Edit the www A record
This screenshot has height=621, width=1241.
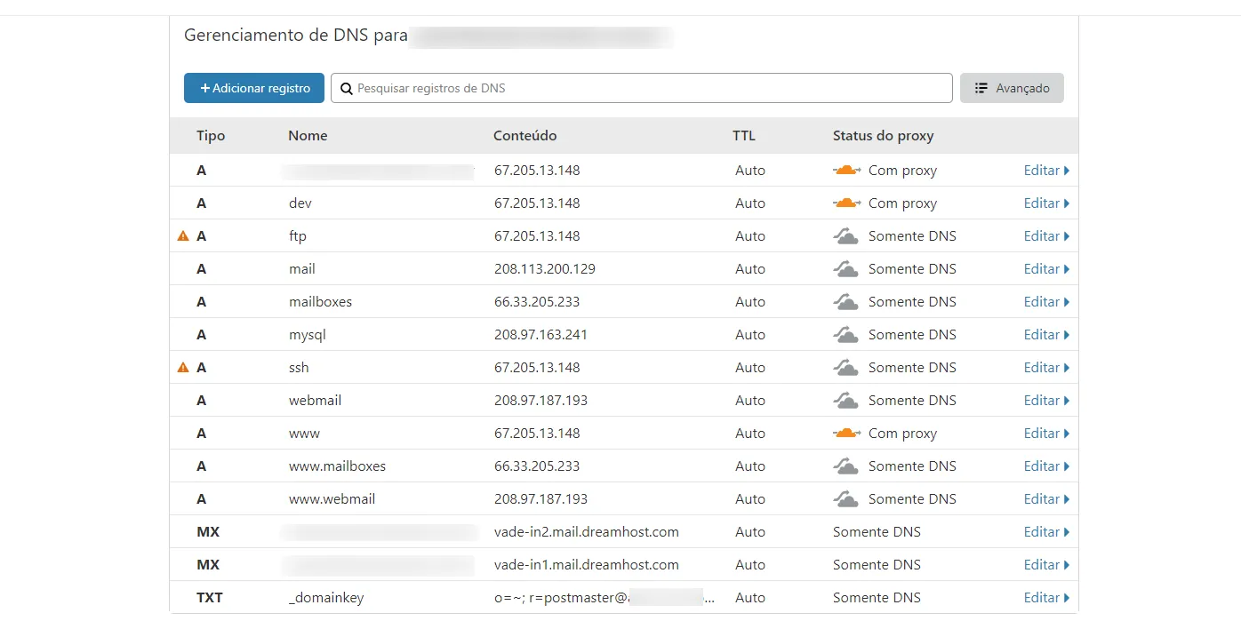[x=1046, y=433]
